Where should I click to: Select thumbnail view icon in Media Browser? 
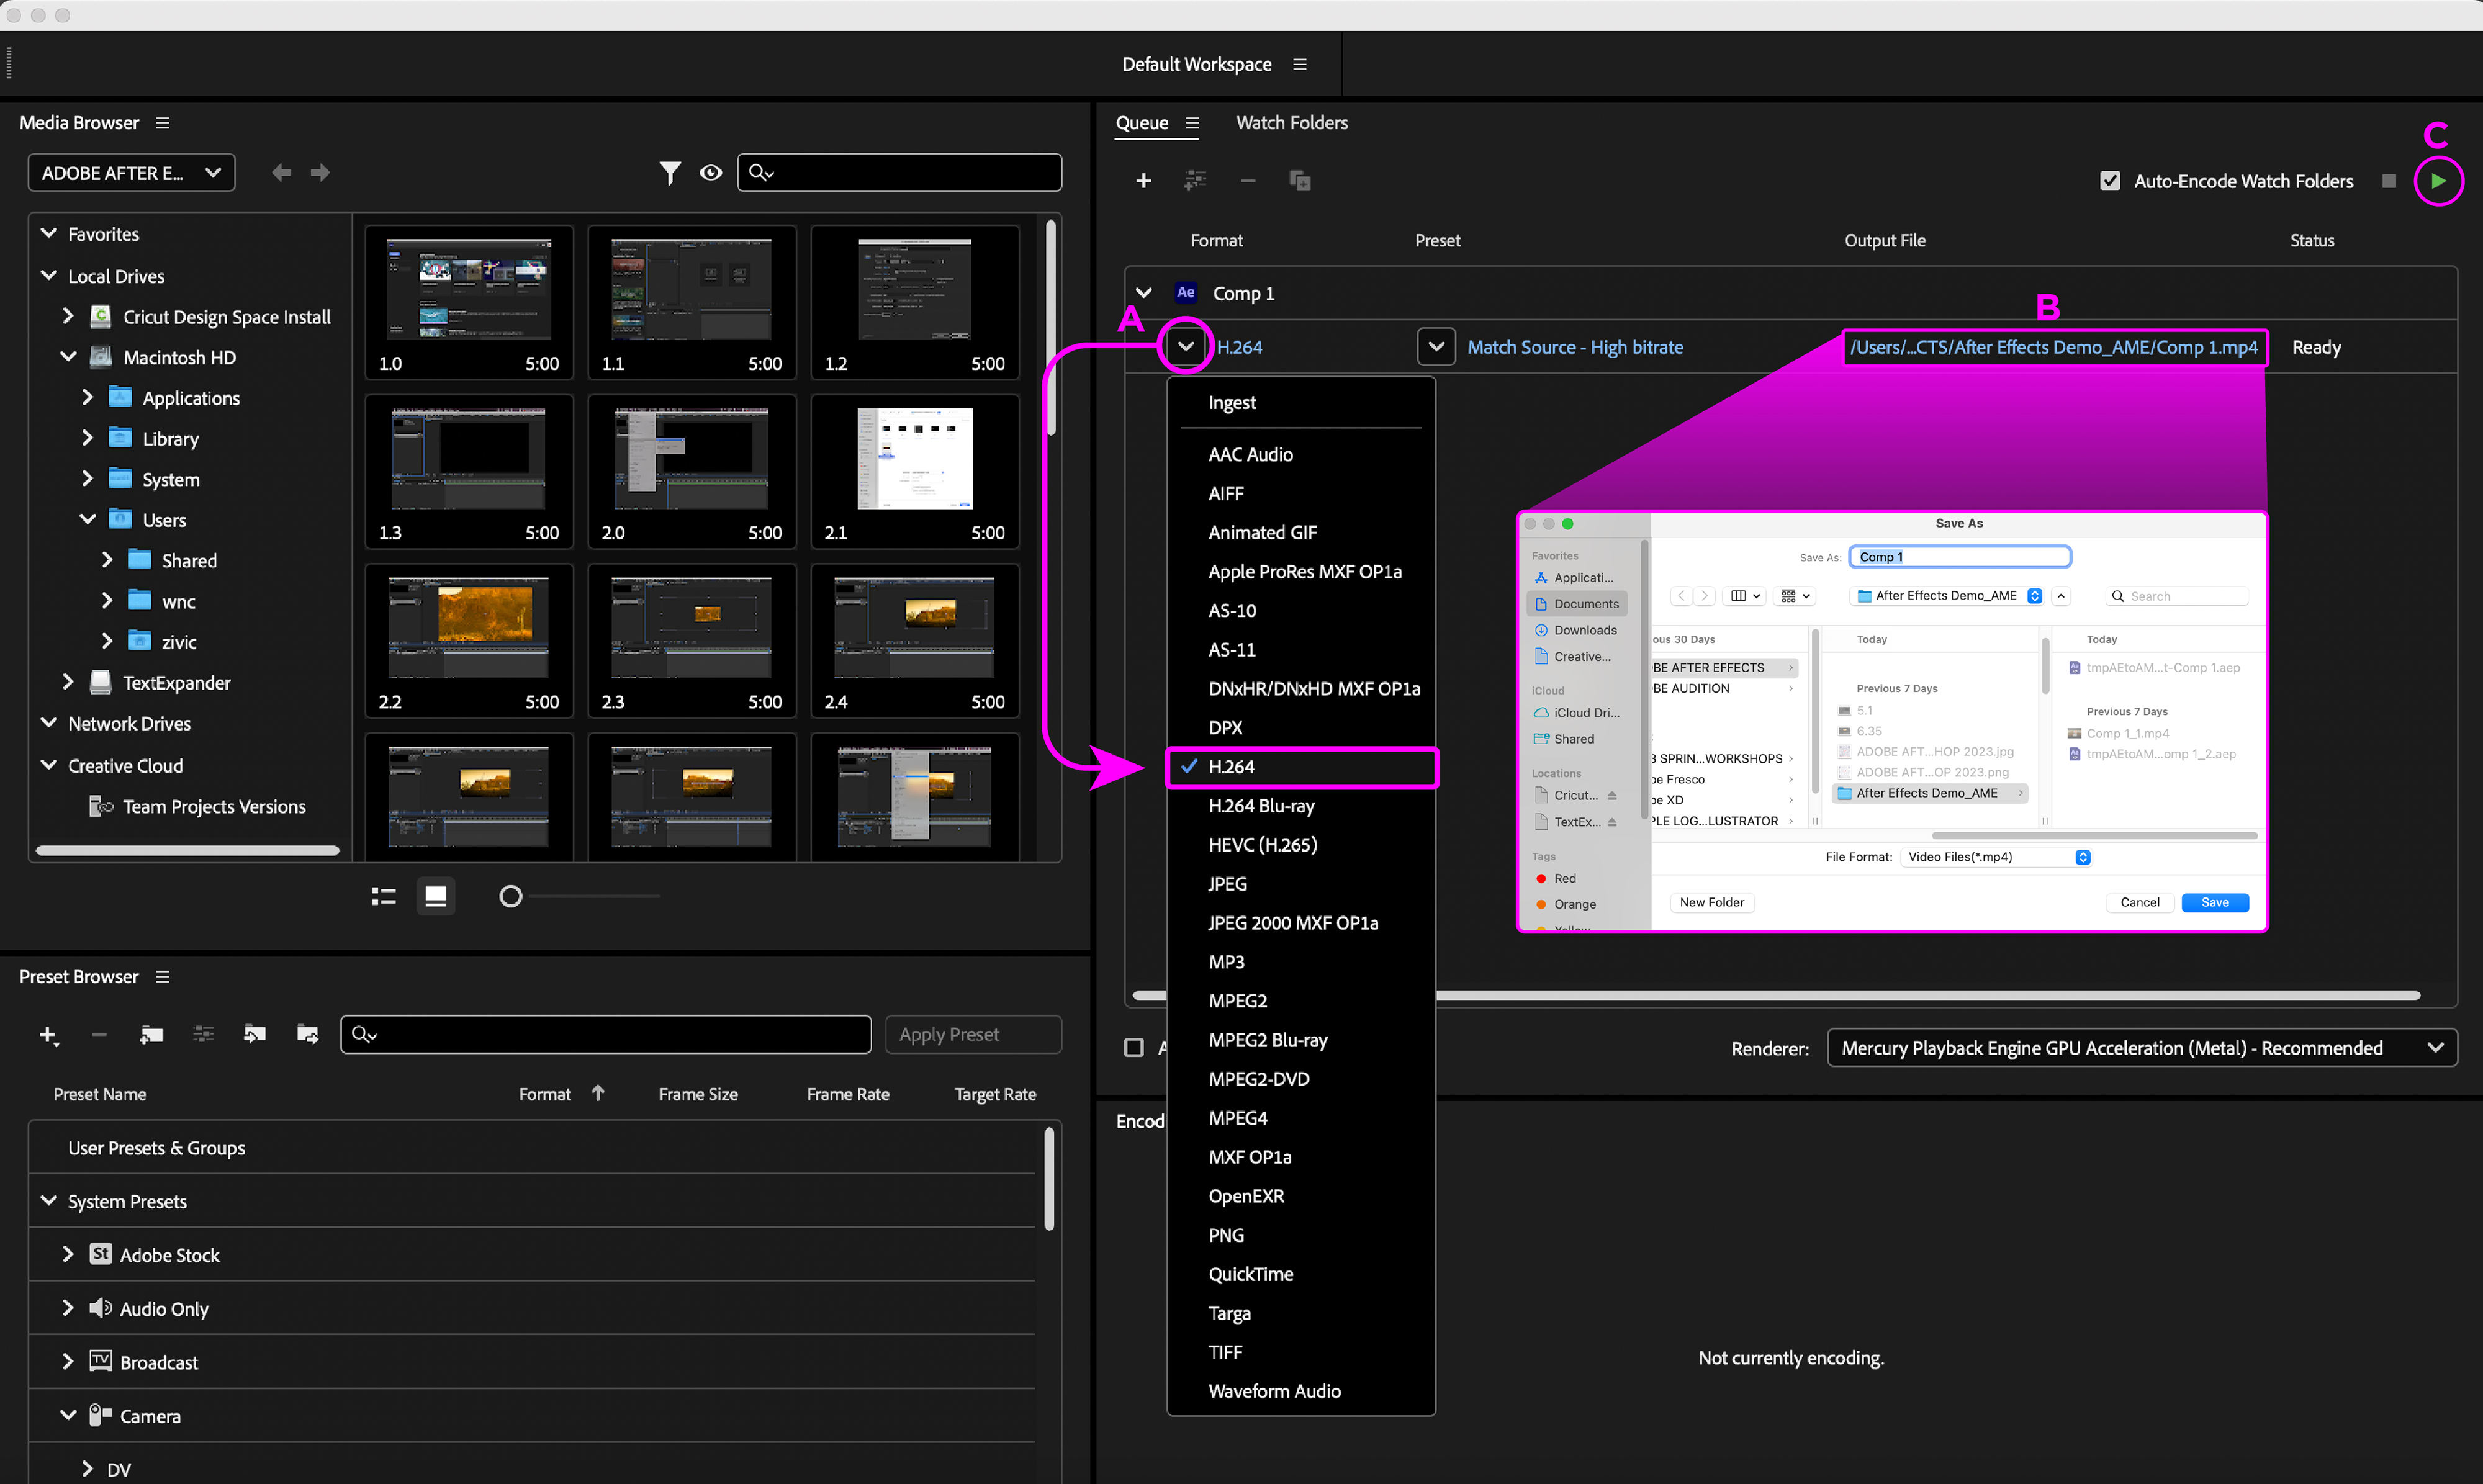point(435,896)
